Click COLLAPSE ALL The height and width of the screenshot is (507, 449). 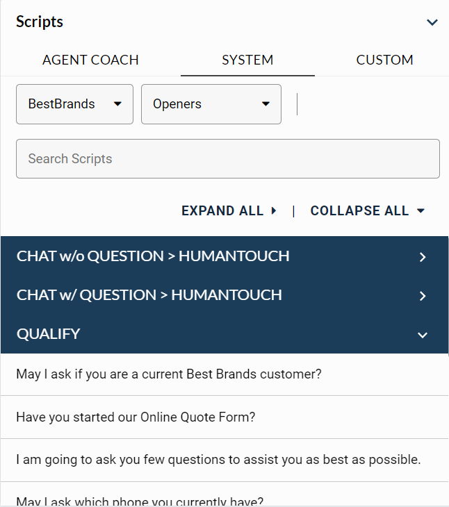click(x=367, y=210)
